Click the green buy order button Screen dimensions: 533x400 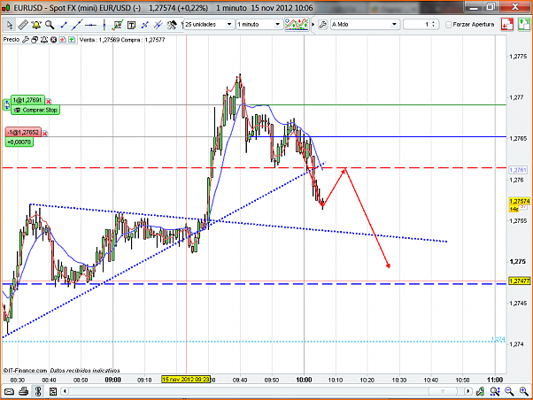[524, 25]
